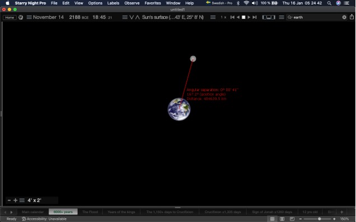Raise viewing elevation with the up-chevron icon
This screenshot has height=222, width=356.
tap(137, 17)
